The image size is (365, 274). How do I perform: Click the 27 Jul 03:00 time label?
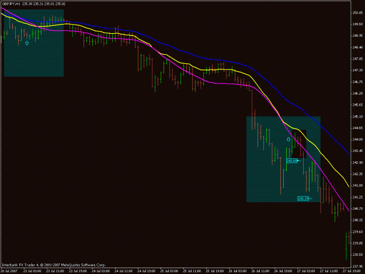(306, 271)
